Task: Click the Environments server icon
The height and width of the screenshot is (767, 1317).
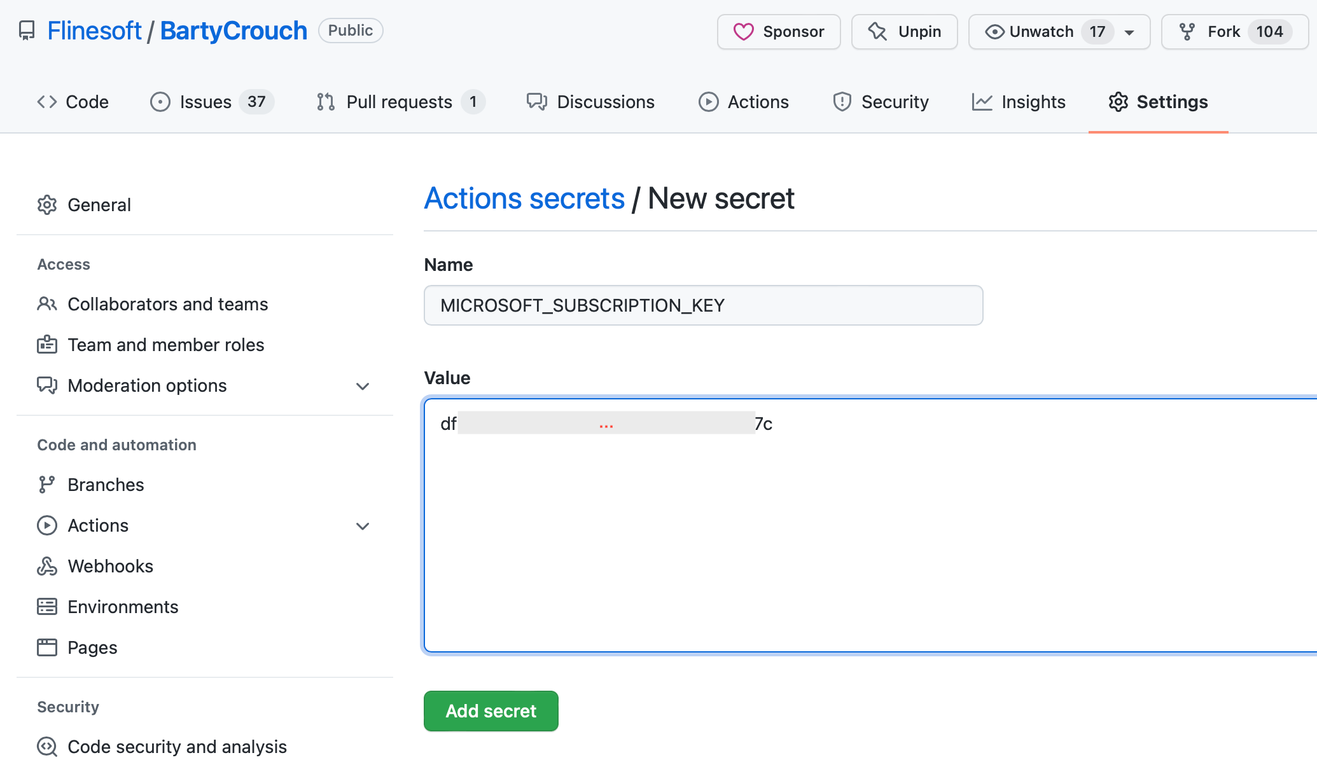Action: click(x=47, y=607)
